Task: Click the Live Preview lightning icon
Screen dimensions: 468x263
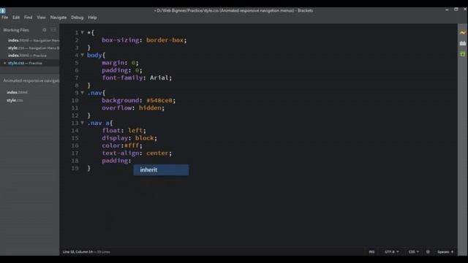Action: click(x=463, y=32)
